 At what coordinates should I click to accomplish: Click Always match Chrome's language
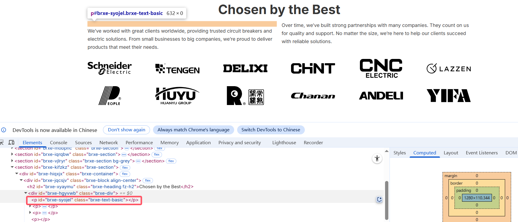tap(193, 130)
